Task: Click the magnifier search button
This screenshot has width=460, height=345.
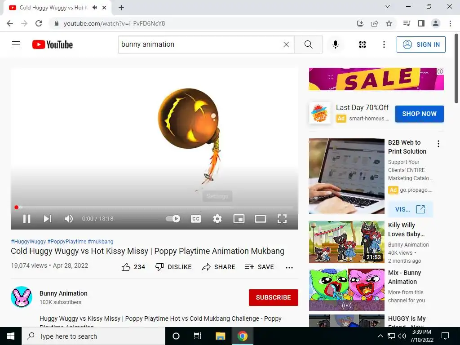Action: click(x=308, y=44)
